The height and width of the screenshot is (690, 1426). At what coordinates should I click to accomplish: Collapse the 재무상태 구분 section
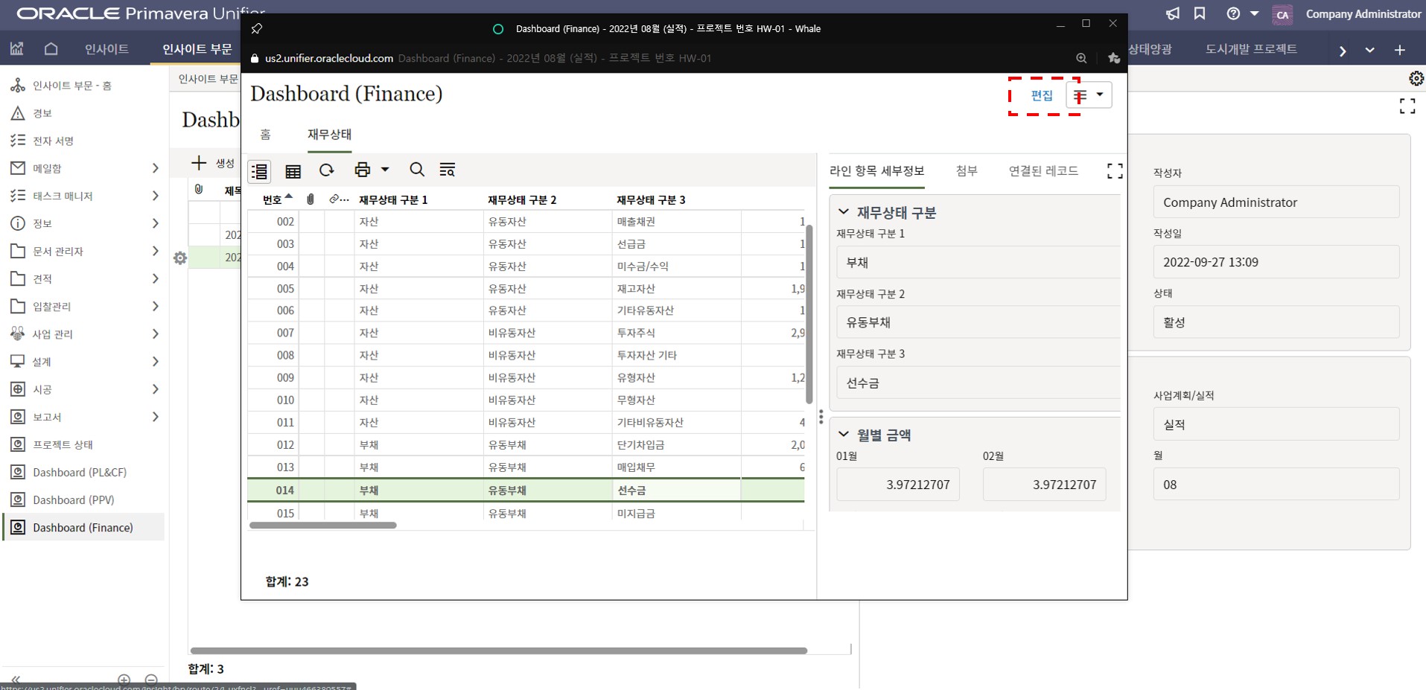[x=844, y=212]
